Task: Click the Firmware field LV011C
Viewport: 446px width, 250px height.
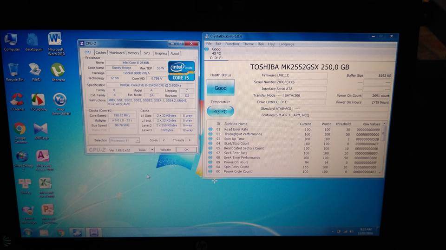Action: [x=302, y=75]
